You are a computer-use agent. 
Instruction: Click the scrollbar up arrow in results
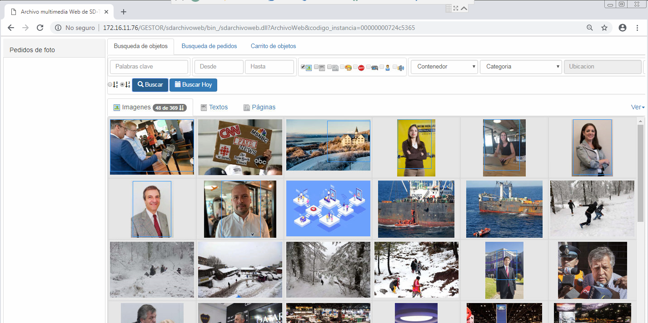point(641,121)
